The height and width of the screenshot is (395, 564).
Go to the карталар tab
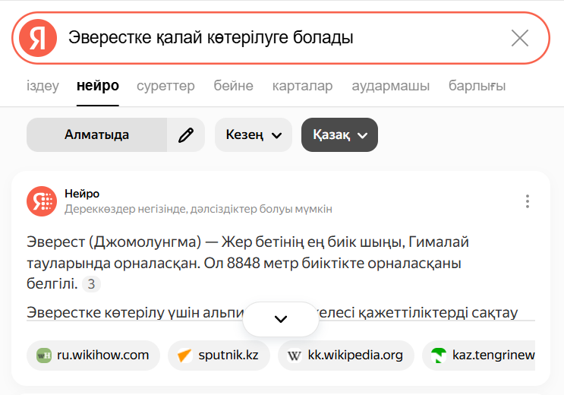[x=302, y=86]
